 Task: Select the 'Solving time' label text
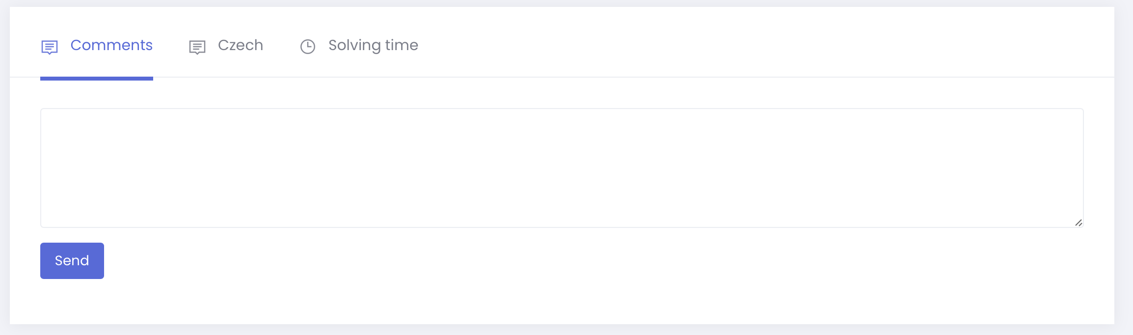click(x=373, y=45)
